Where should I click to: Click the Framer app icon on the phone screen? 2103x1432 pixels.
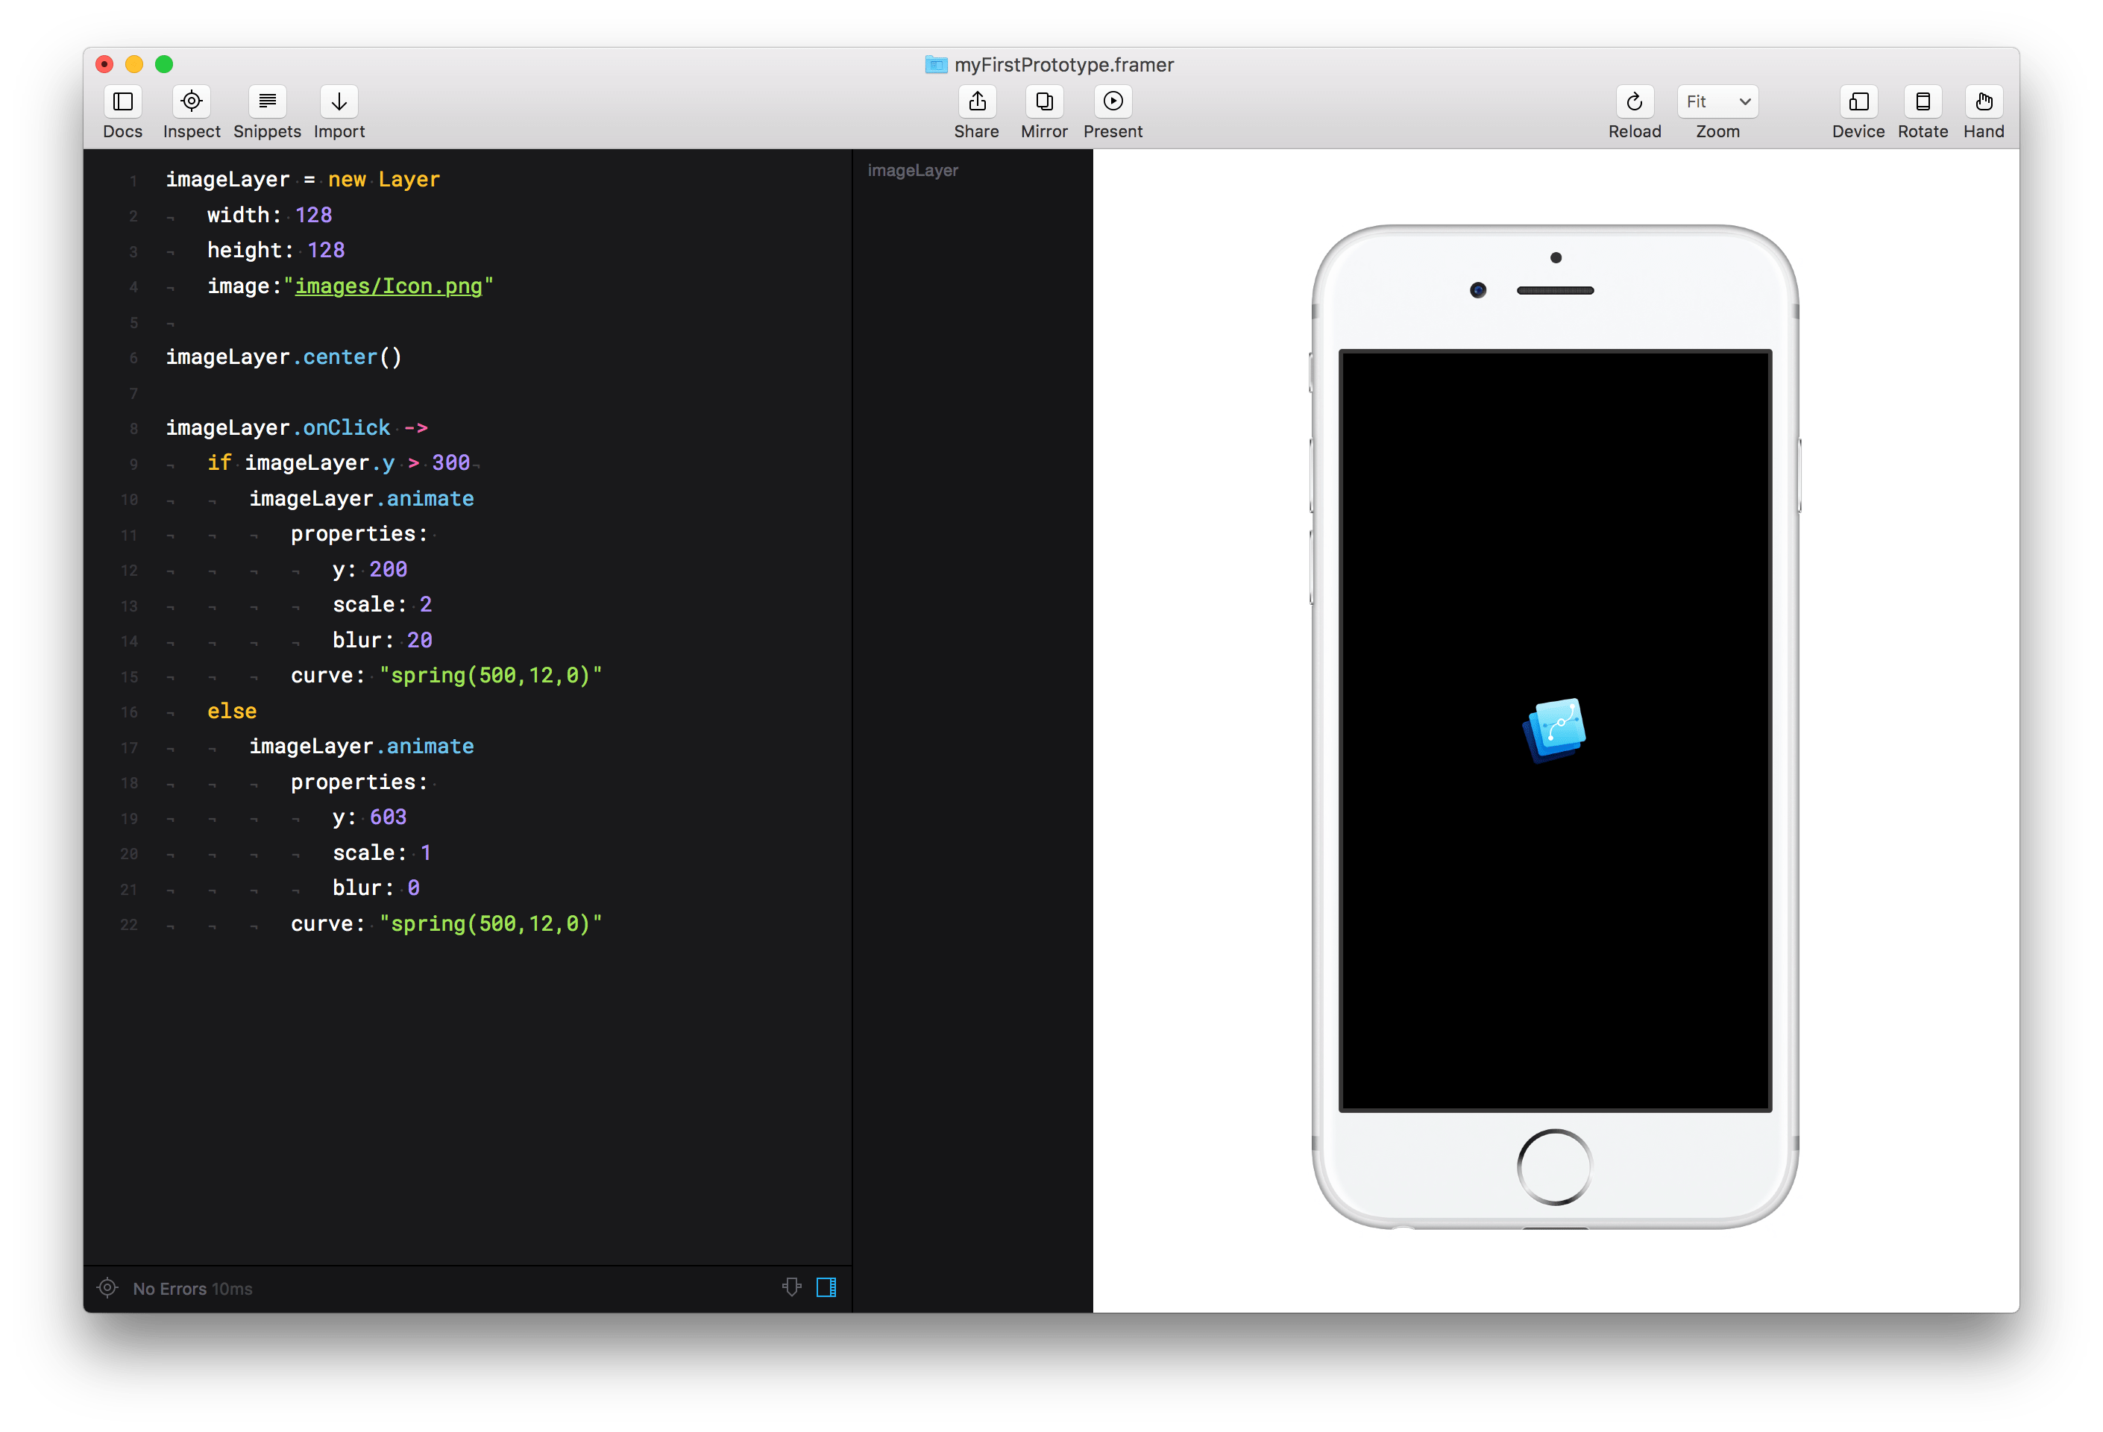[1556, 729]
